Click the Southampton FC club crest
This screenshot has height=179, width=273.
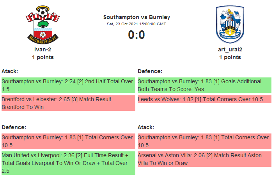point(43,24)
